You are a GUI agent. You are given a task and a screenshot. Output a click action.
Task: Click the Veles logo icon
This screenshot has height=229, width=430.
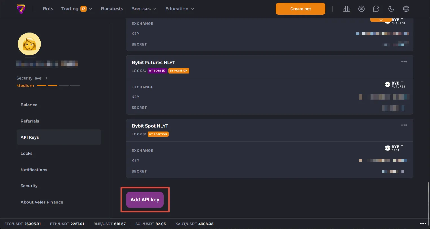pyautogui.click(x=21, y=9)
